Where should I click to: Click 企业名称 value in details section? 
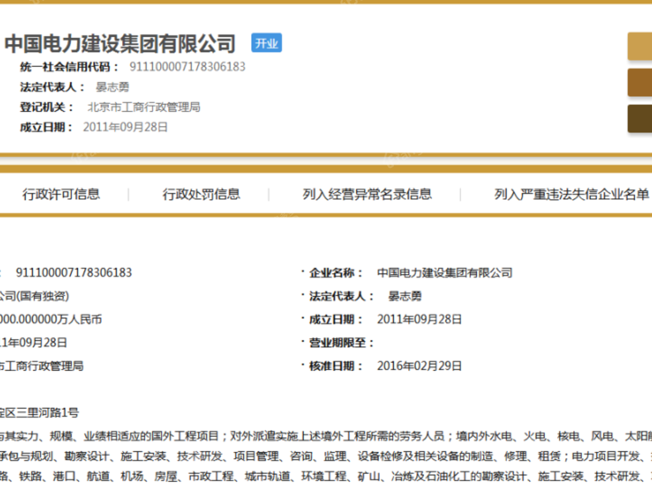[445, 273]
